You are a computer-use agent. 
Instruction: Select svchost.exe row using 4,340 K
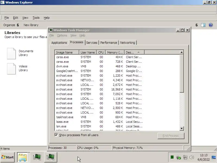(99, 80)
